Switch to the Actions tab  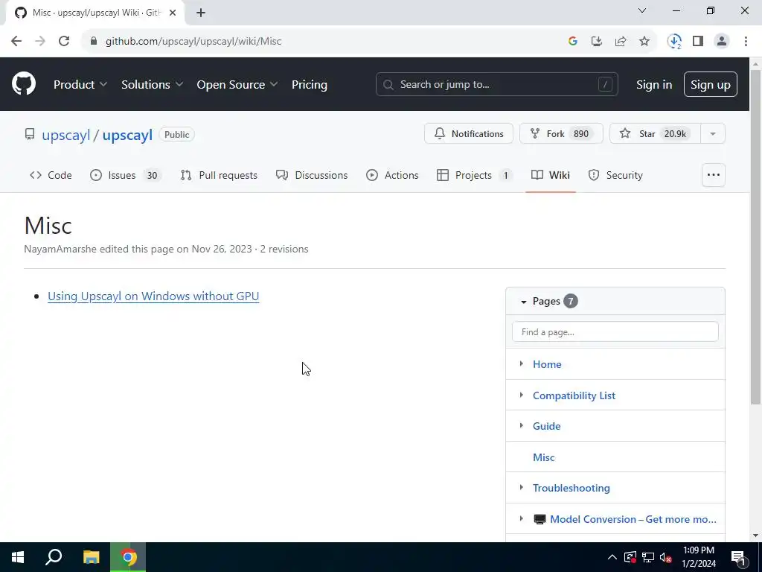coord(392,175)
